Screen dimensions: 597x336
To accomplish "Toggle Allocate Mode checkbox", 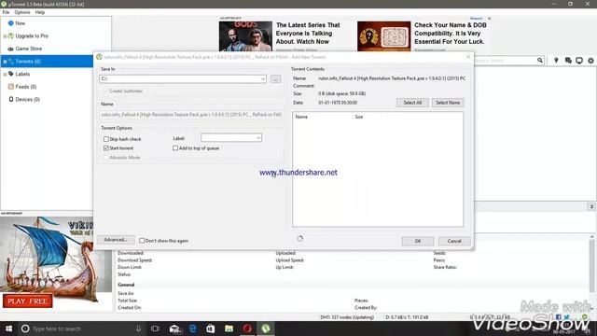I will tap(106, 158).
